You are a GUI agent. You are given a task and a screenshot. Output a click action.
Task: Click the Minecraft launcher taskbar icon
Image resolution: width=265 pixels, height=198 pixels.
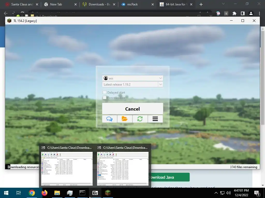click(108, 193)
